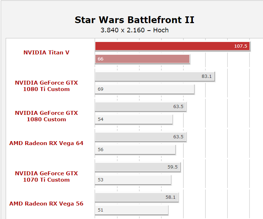Click the AMD Radeon RX Vega 56 label
This screenshot has width=263, height=219.
[46, 204]
